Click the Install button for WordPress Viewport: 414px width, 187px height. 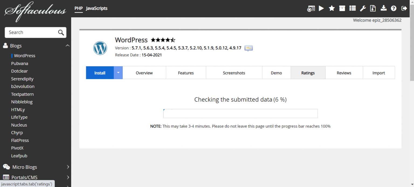[x=99, y=73]
